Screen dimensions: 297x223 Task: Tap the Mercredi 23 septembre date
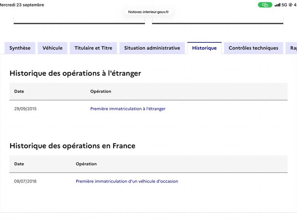[22, 5]
